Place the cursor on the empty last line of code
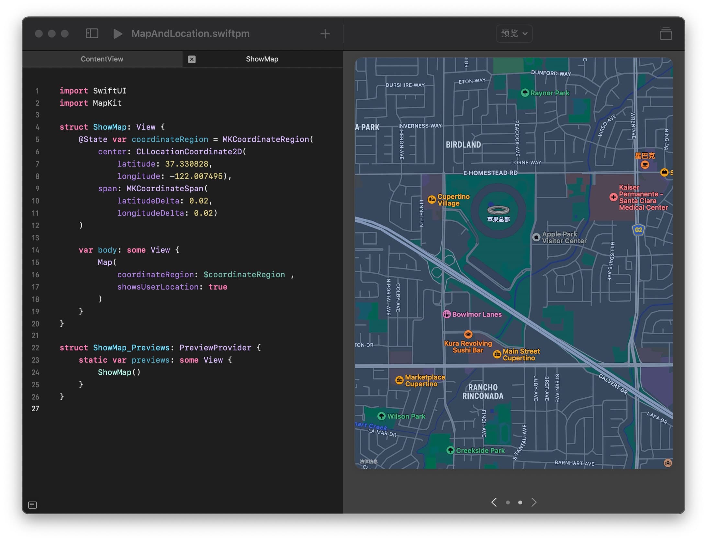 (129, 409)
